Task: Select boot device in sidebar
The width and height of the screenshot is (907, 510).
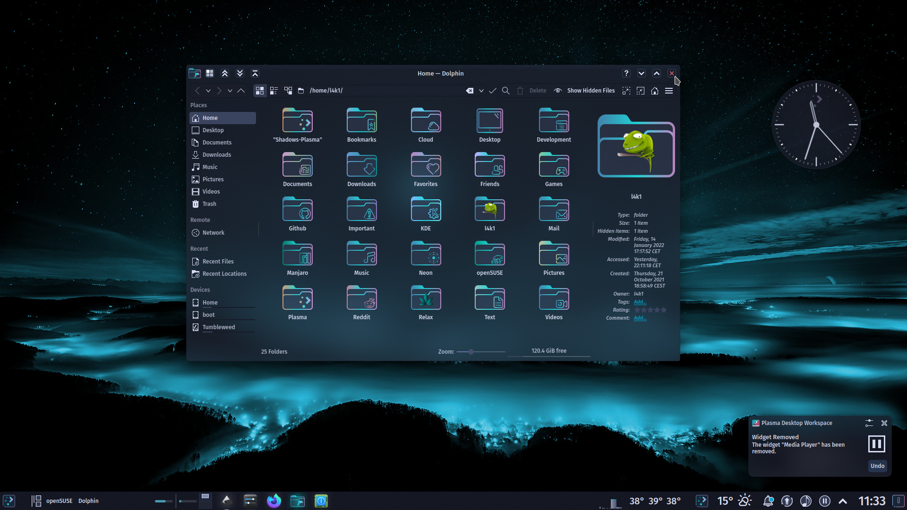Action: pos(222,315)
